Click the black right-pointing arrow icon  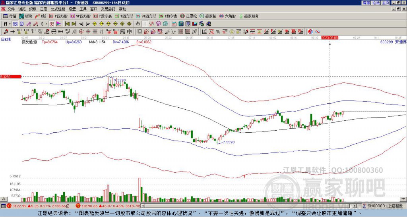tap(88, 24)
